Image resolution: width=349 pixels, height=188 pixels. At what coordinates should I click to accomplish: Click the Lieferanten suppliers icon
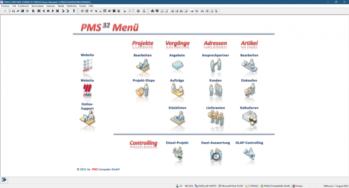click(216, 118)
